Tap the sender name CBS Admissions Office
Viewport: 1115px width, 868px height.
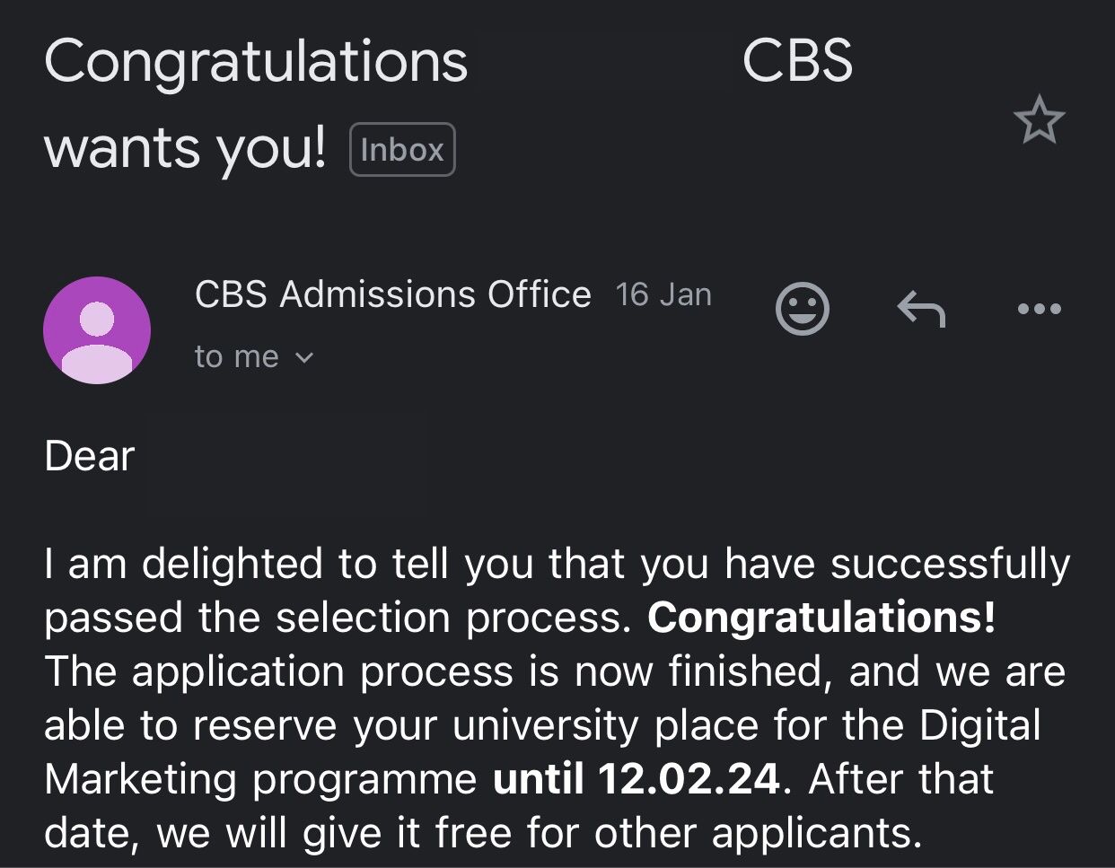pyautogui.click(x=392, y=294)
